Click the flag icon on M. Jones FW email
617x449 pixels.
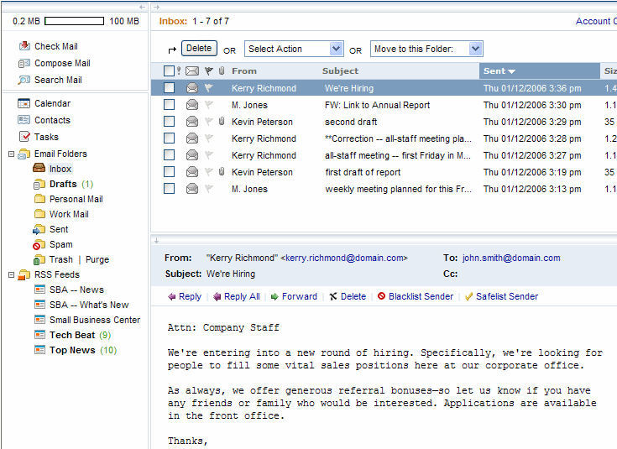pos(209,105)
